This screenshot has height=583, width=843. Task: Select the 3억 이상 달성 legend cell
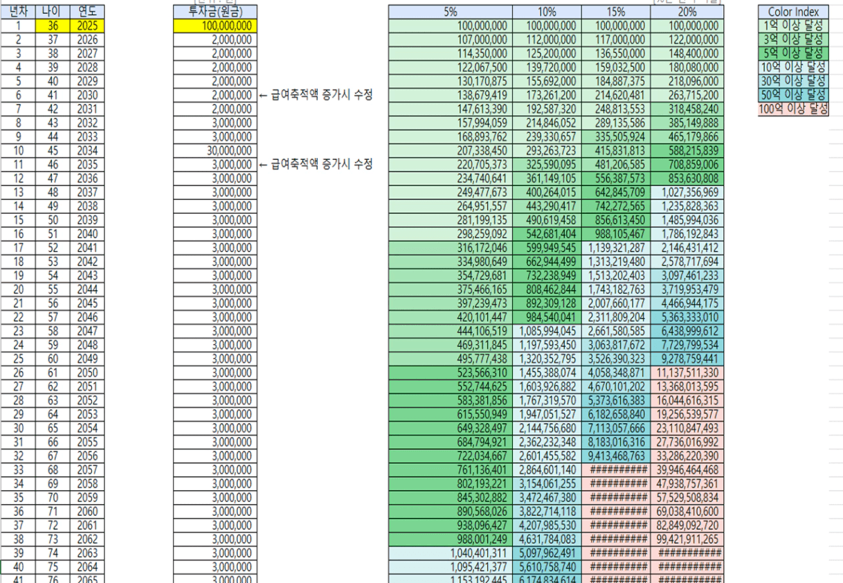(793, 39)
